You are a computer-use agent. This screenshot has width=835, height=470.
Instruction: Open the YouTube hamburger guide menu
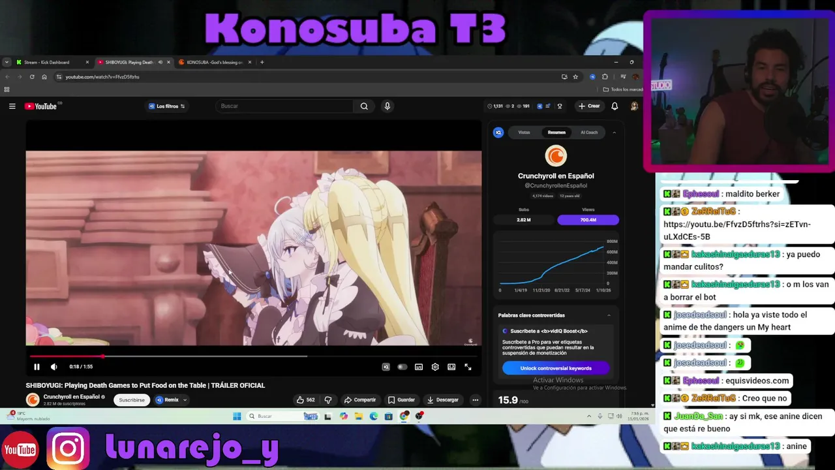click(12, 106)
